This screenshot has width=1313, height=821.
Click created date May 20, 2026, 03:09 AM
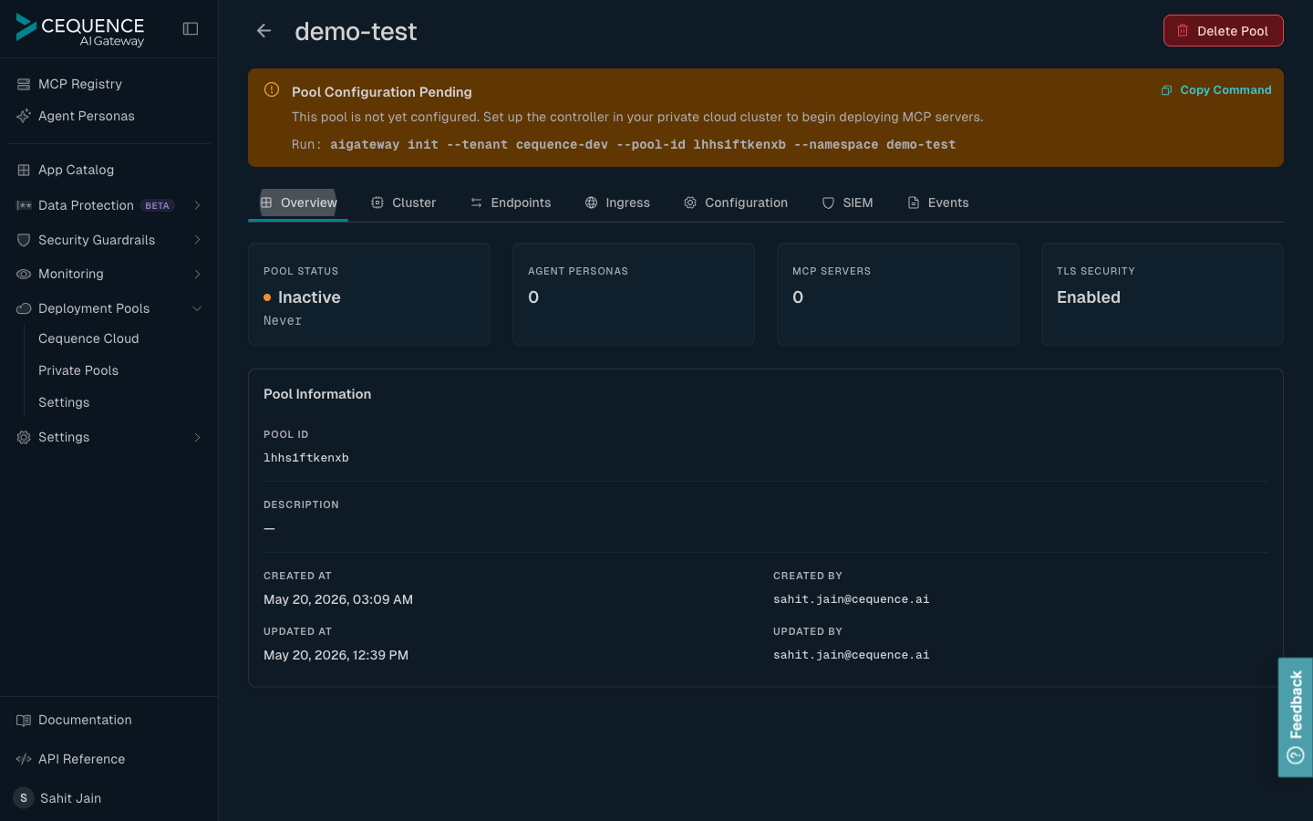(x=338, y=599)
